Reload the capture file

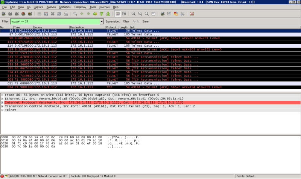[x=59, y=14]
